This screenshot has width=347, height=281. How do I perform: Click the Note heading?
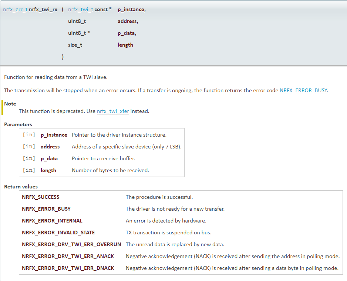(x=10, y=104)
